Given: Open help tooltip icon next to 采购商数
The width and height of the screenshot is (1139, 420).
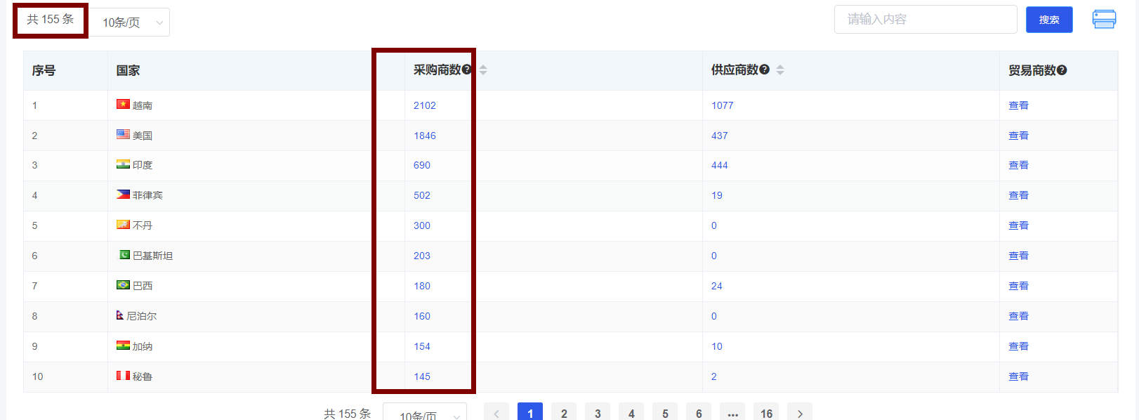Looking at the screenshot, I should pos(467,70).
